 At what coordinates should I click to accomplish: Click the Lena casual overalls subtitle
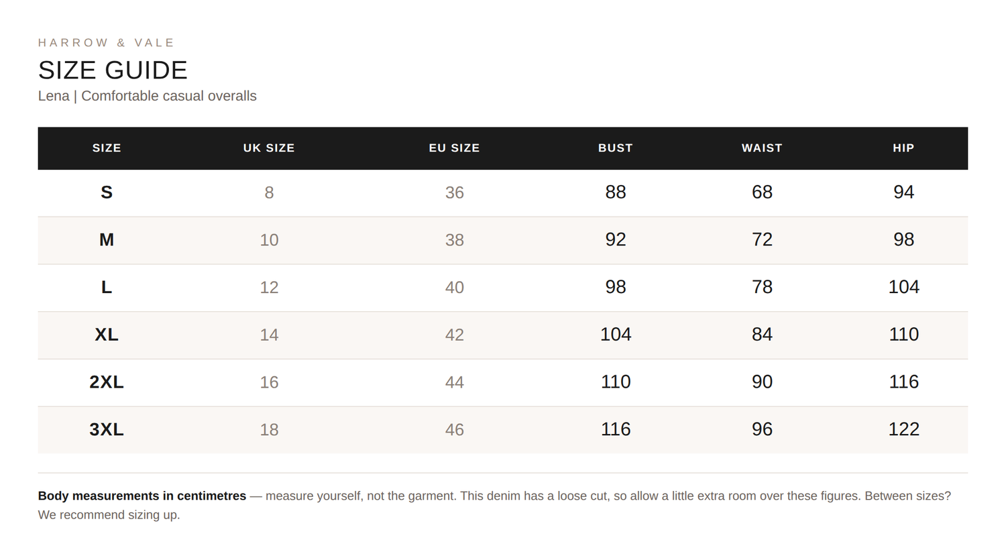148,96
